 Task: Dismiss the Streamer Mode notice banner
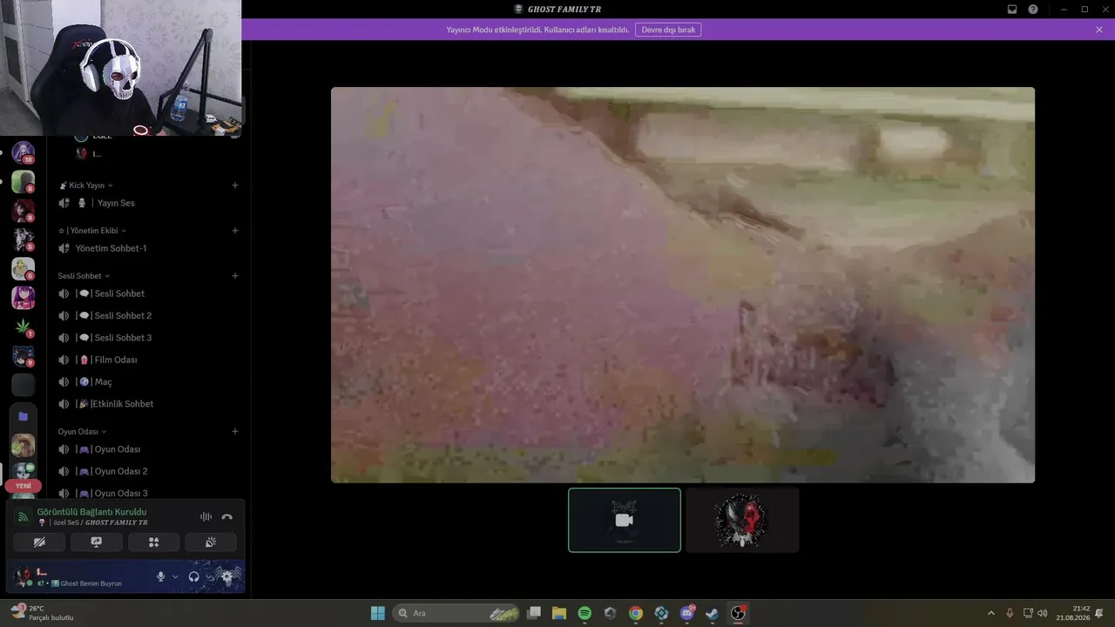pyautogui.click(x=1099, y=30)
